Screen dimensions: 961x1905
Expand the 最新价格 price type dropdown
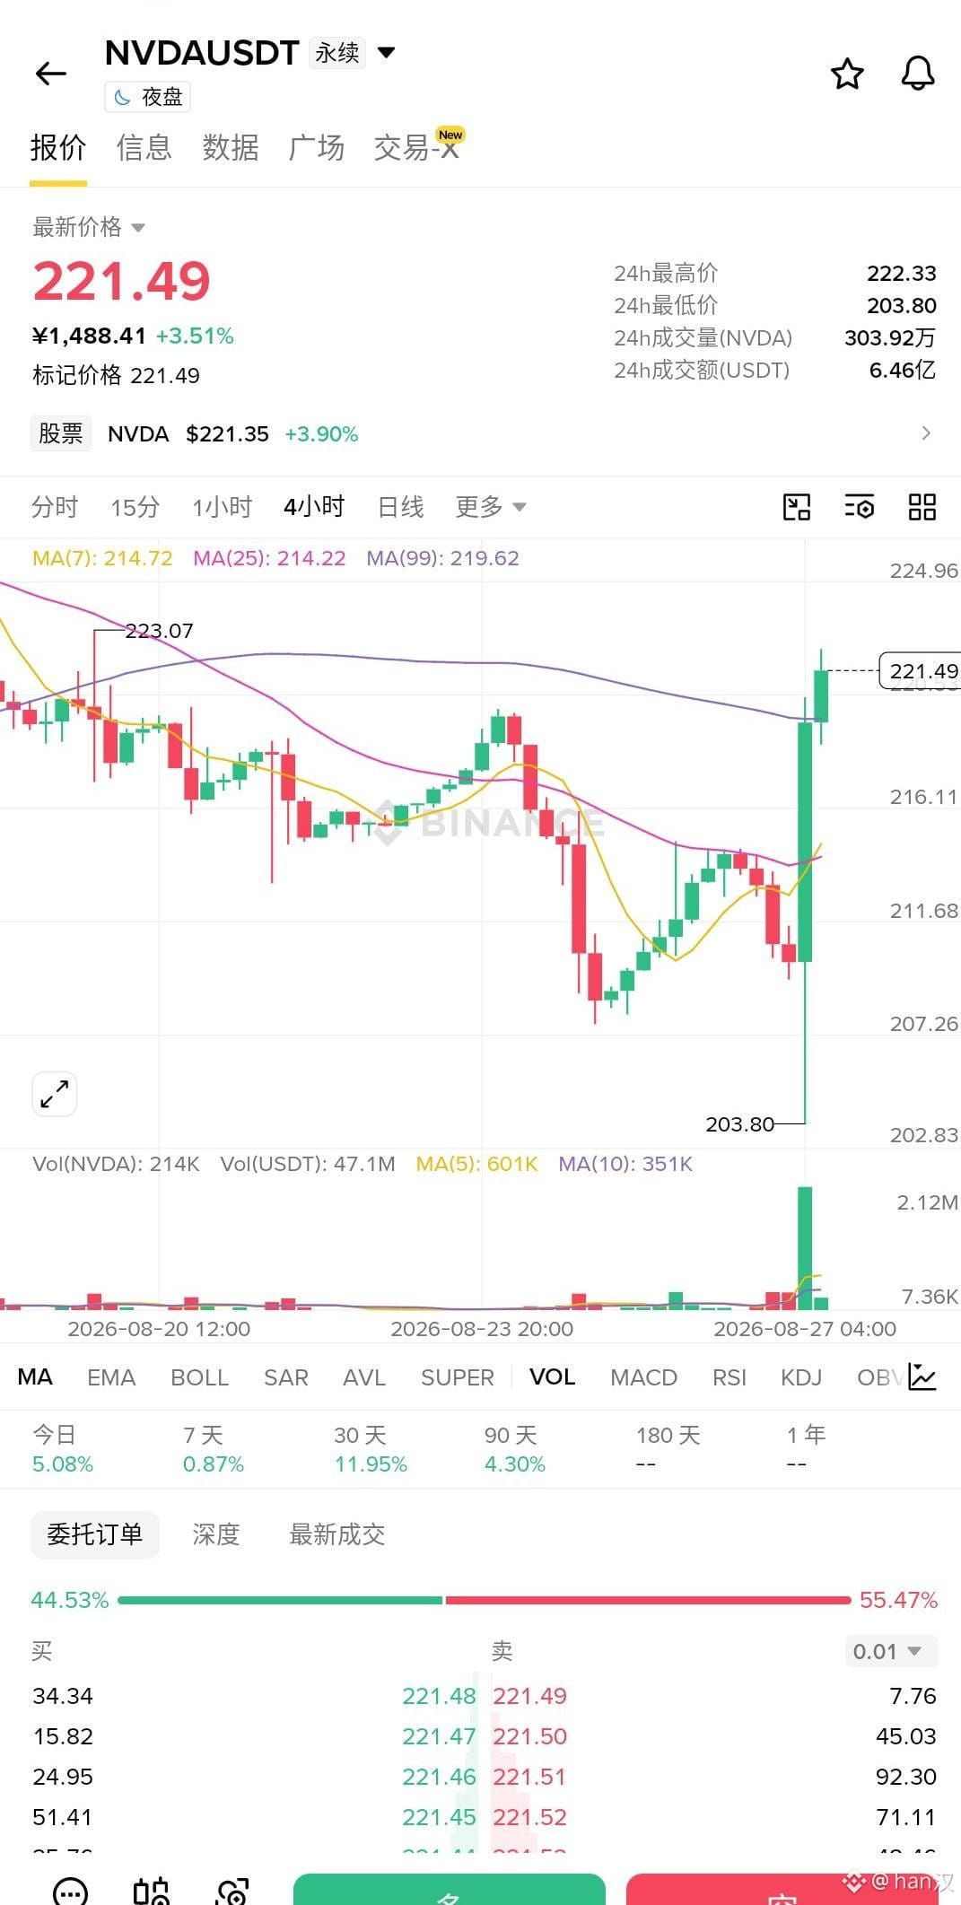(89, 227)
